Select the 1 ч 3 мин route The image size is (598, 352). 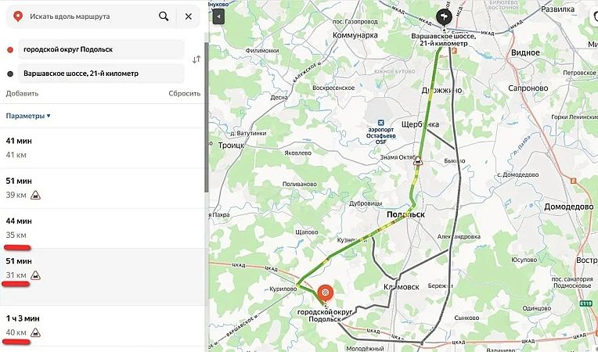click(102, 325)
